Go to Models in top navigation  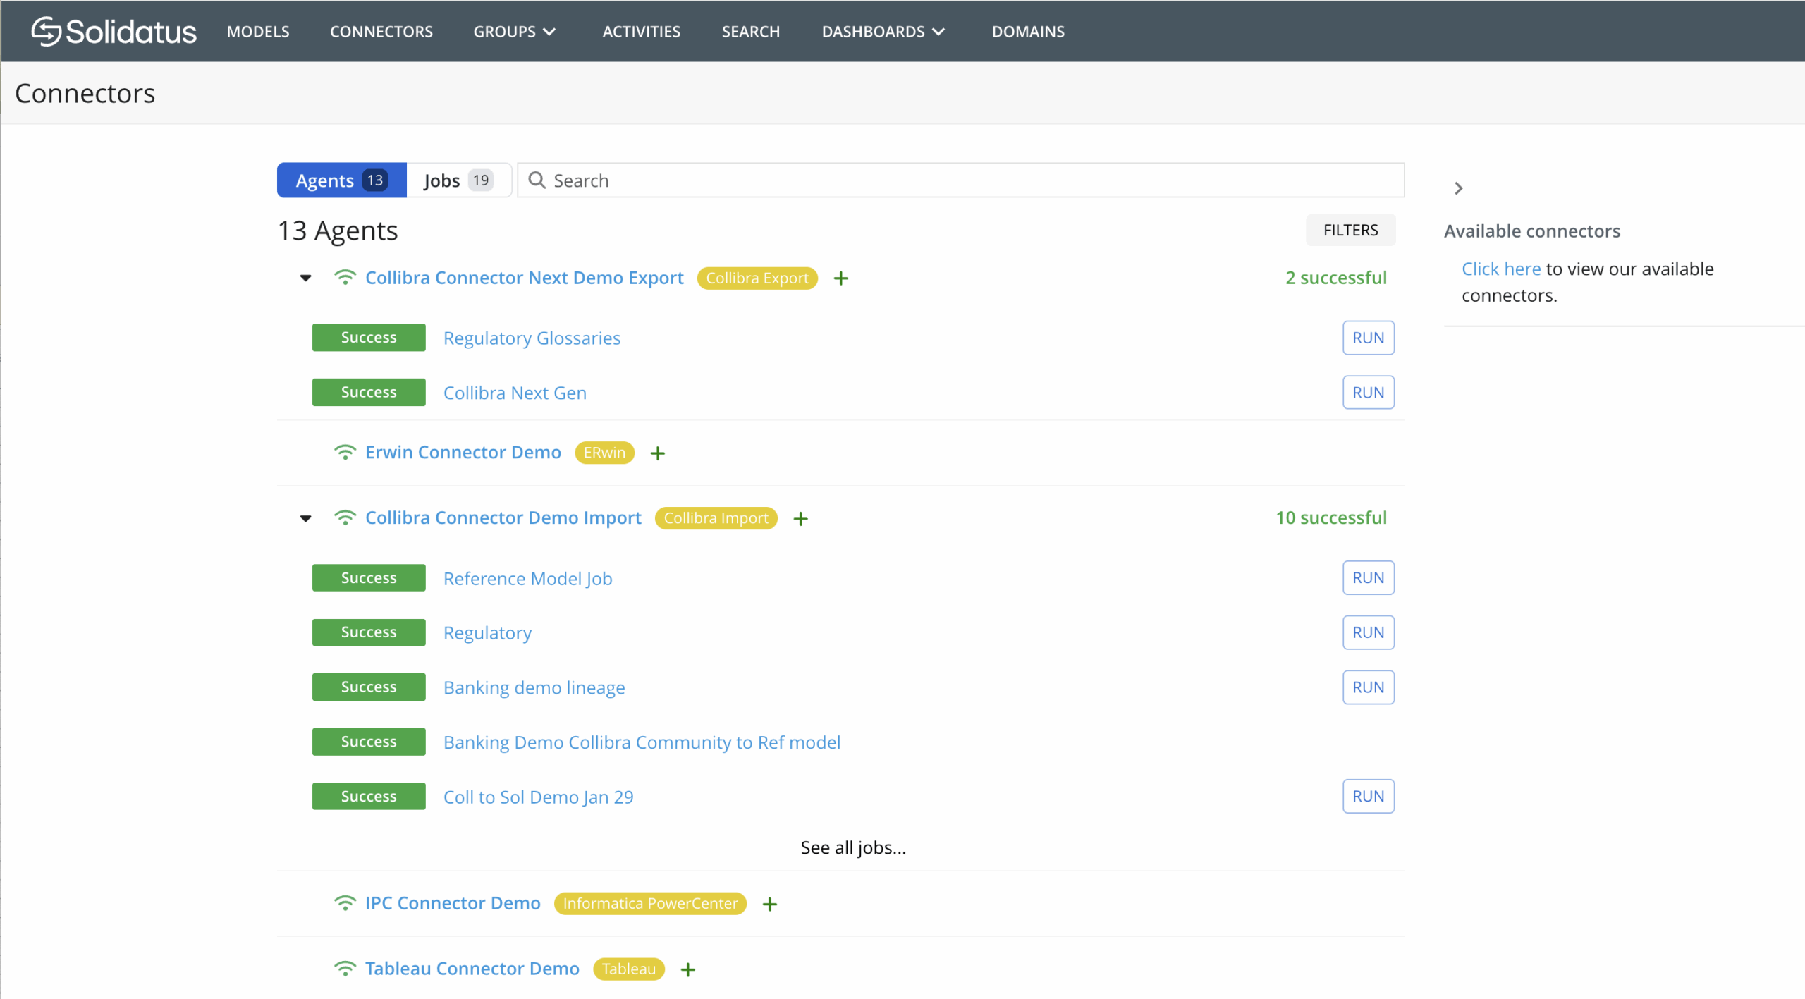(258, 32)
